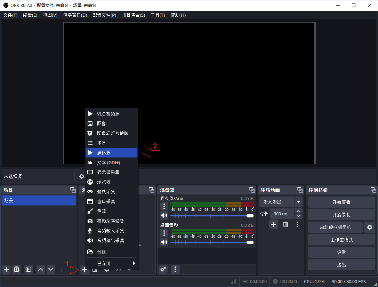Expand the 已弃用 submenu
This screenshot has width=378, height=287.
tap(111, 263)
